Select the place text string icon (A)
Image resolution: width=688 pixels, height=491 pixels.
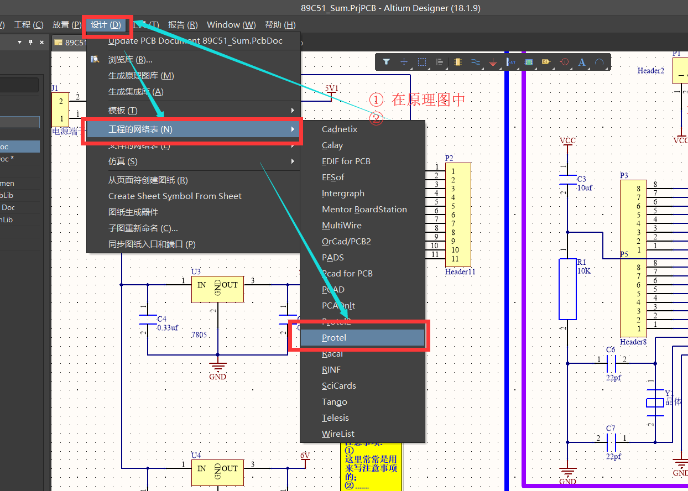pyautogui.click(x=581, y=62)
